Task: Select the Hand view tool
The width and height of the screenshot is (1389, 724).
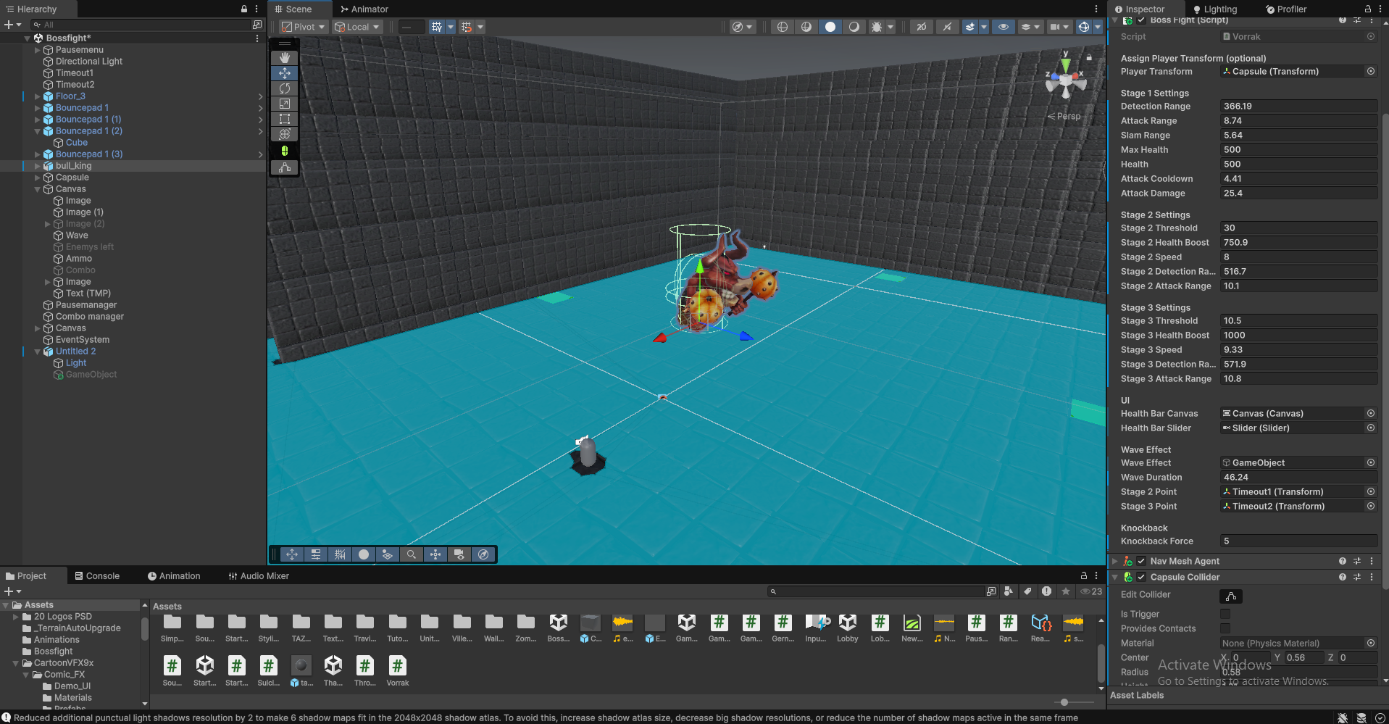Action: point(285,57)
